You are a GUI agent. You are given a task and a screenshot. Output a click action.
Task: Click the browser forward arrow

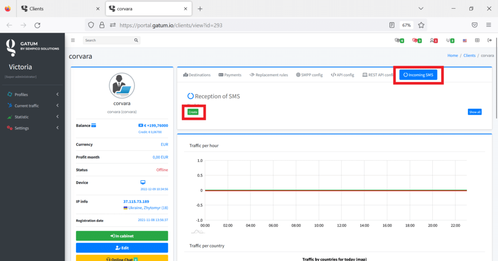pos(23,25)
